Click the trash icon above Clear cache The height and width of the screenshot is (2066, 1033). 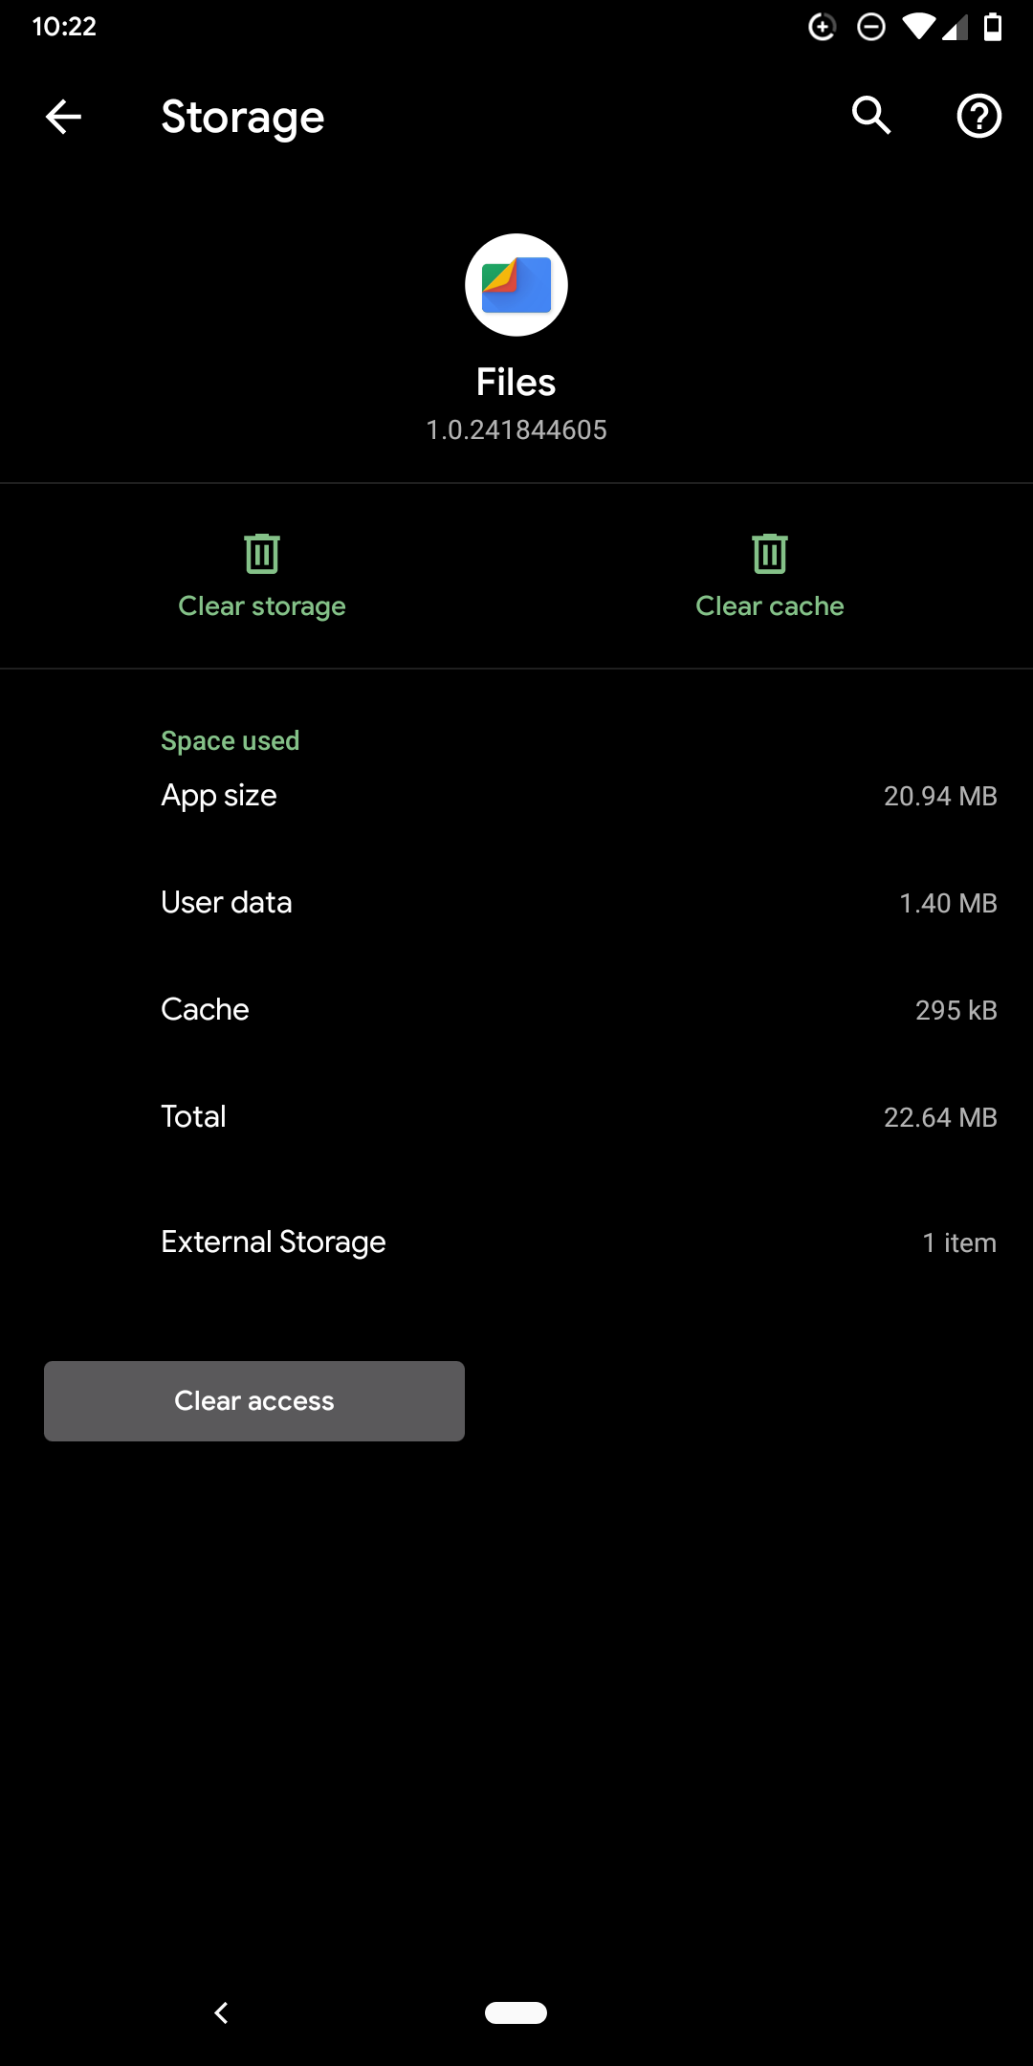[769, 553]
